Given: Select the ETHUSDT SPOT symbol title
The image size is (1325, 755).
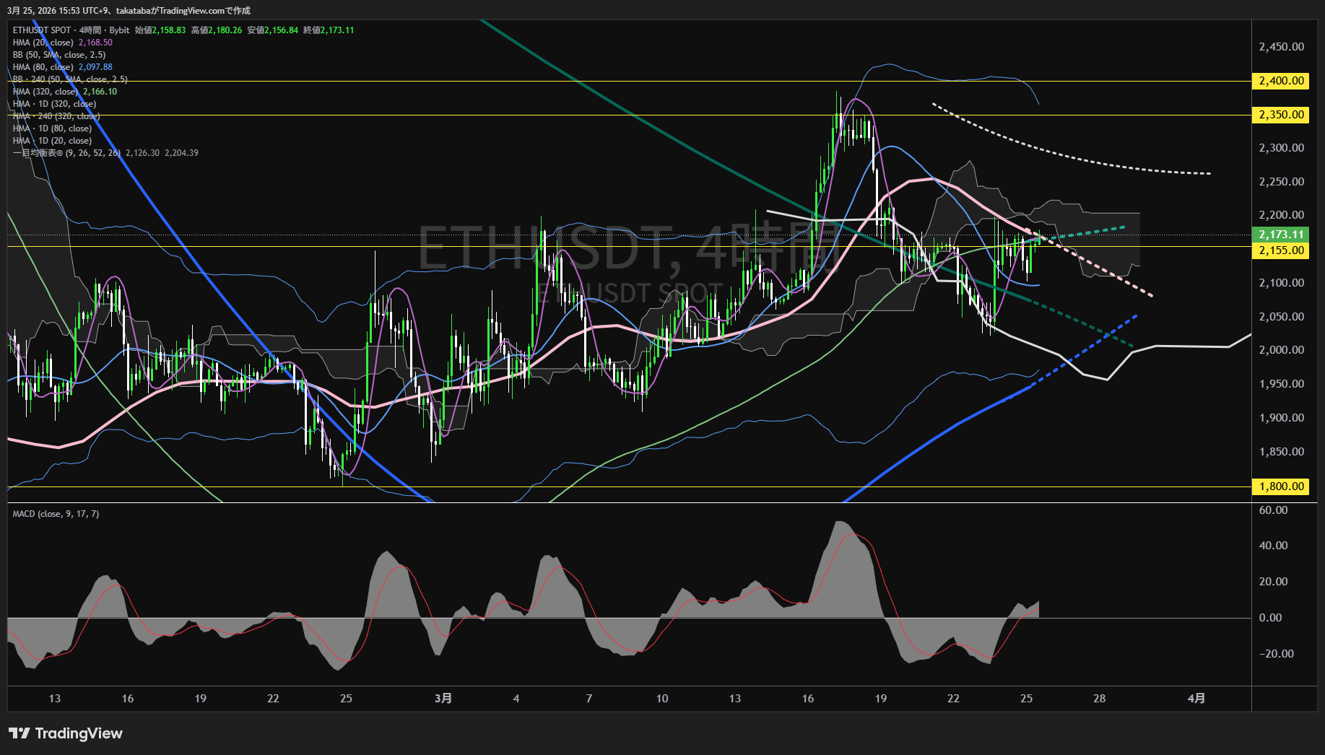Looking at the screenshot, I should 42,30.
